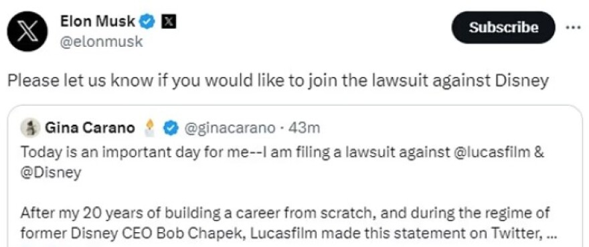Viewport: 589px width, 247px height.
Task: Click Gina Carano's small profile avatar
Action: pyautogui.click(x=30, y=128)
